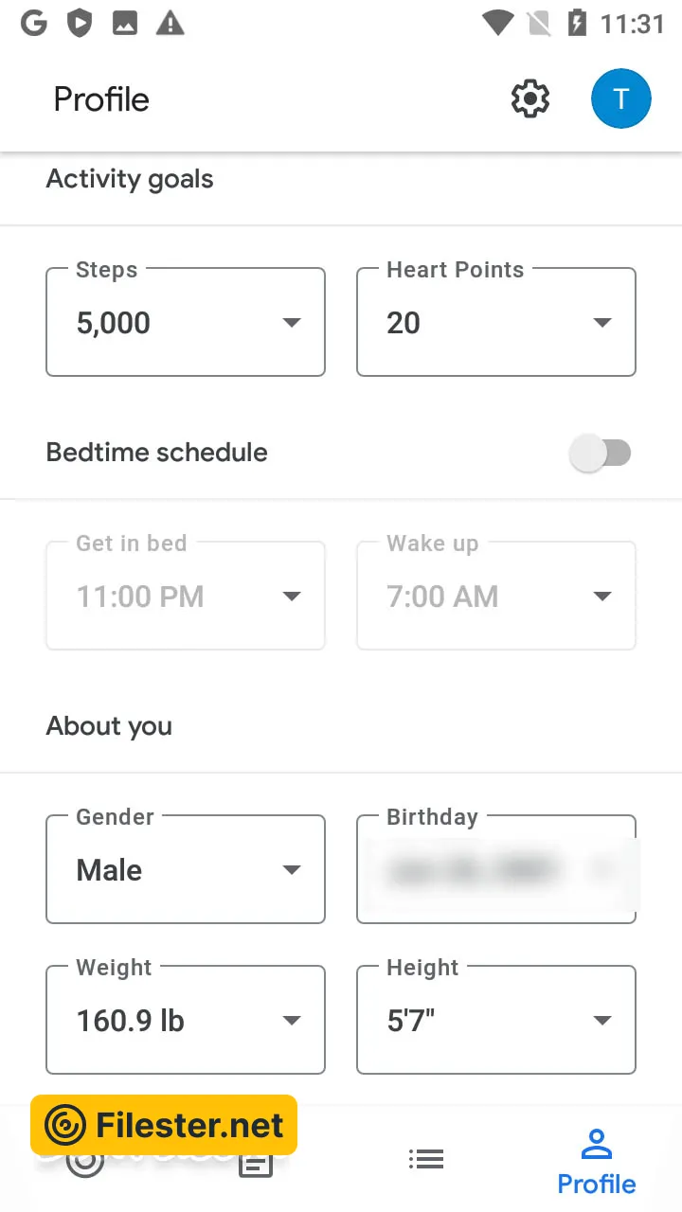Tap the account avatar labeled T
This screenshot has width=682, height=1212.
(x=620, y=98)
